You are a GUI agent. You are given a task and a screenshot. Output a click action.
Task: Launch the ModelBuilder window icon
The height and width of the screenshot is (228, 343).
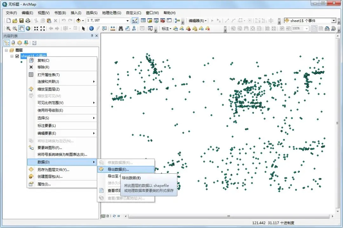click(x=177, y=21)
